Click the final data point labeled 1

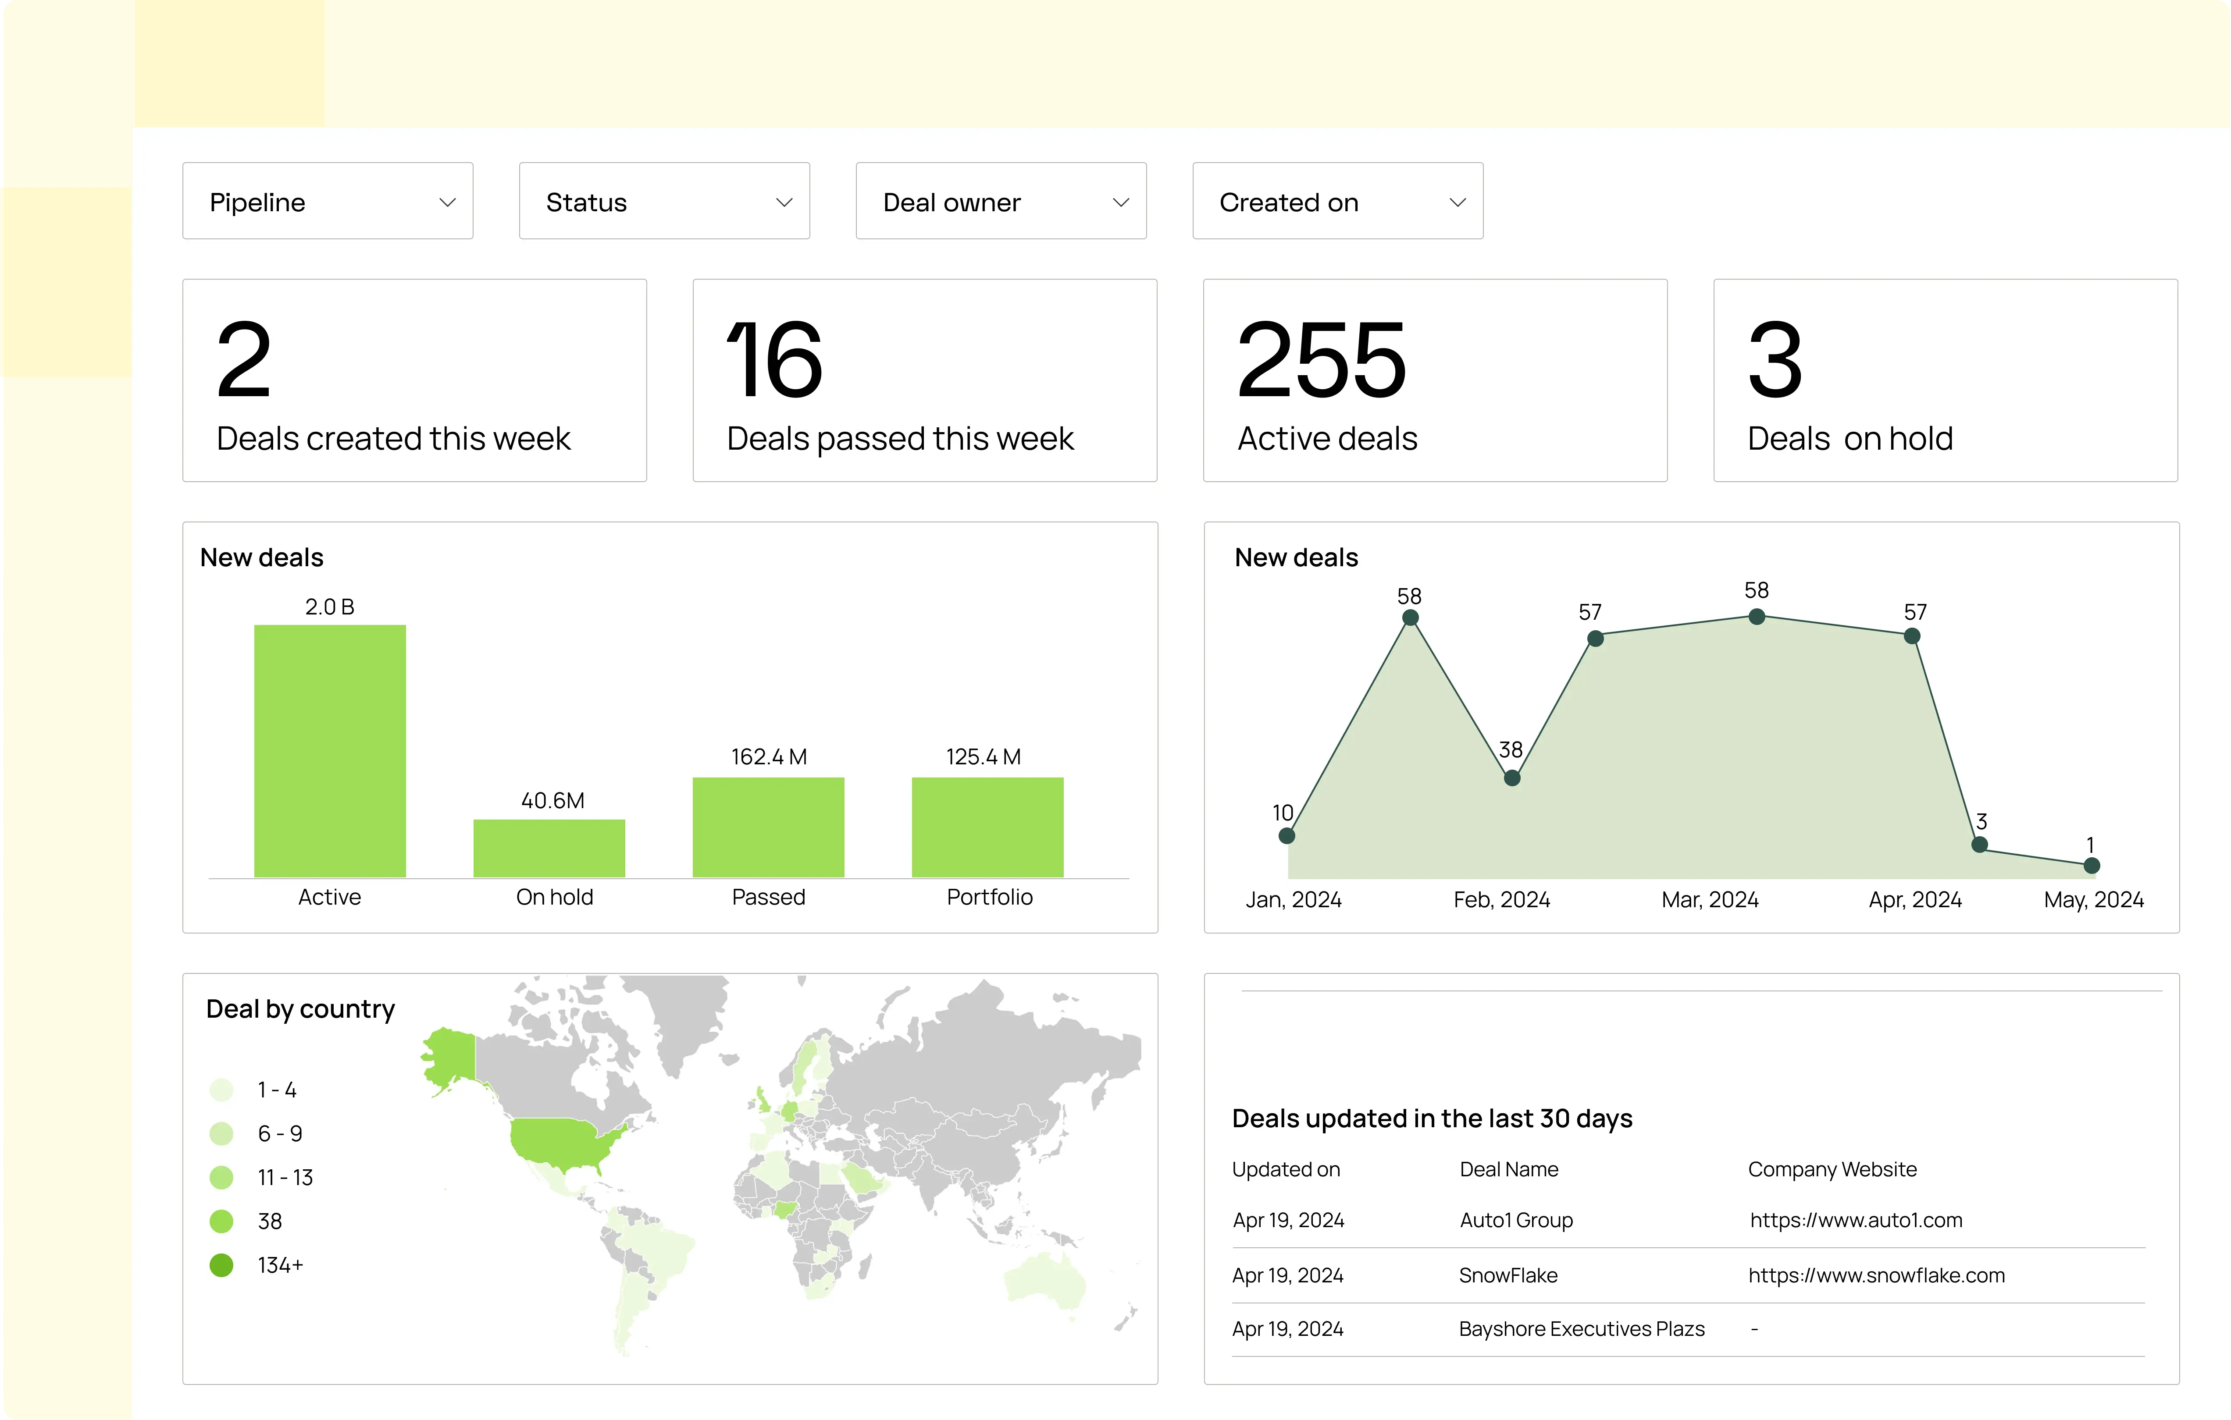pos(2092,866)
